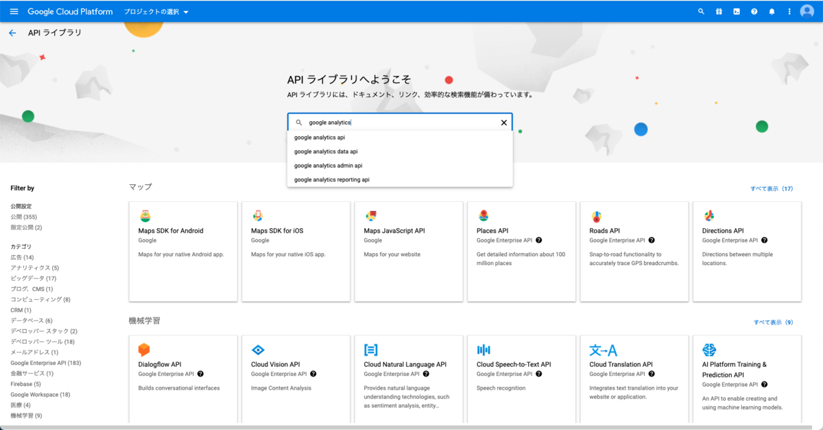Click the Maps SDK for iOS icon

[258, 216]
